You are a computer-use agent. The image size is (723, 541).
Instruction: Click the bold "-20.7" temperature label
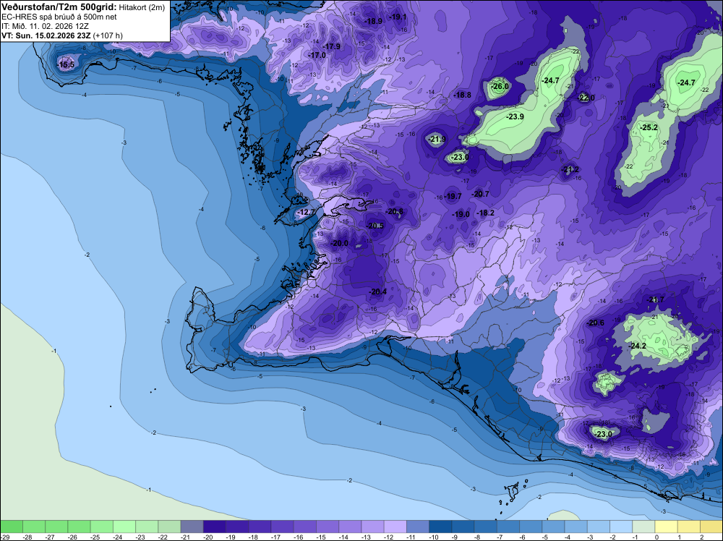[x=480, y=194]
